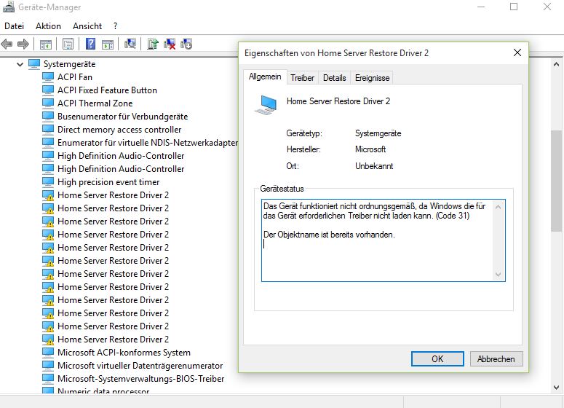Toggle the console tree show/hide icon

point(46,44)
